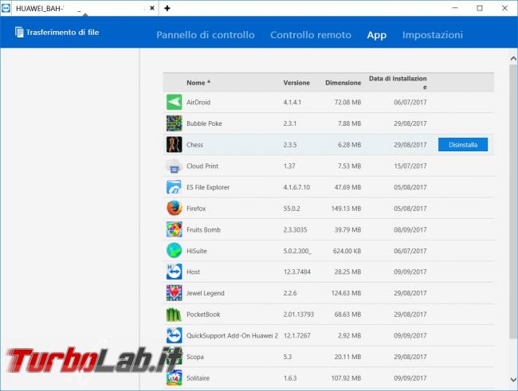Click the TeamViewer logo in title bar

(x=6, y=8)
